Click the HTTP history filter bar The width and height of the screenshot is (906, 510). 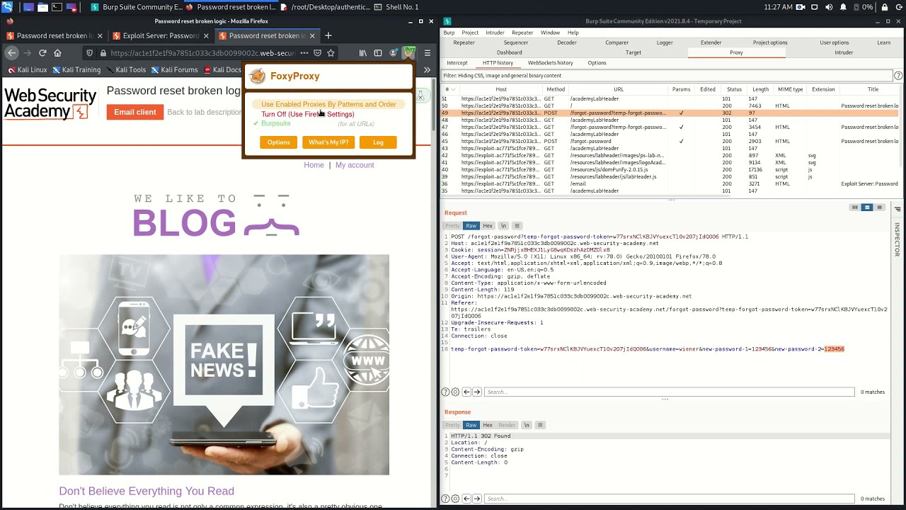[x=666, y=76]
